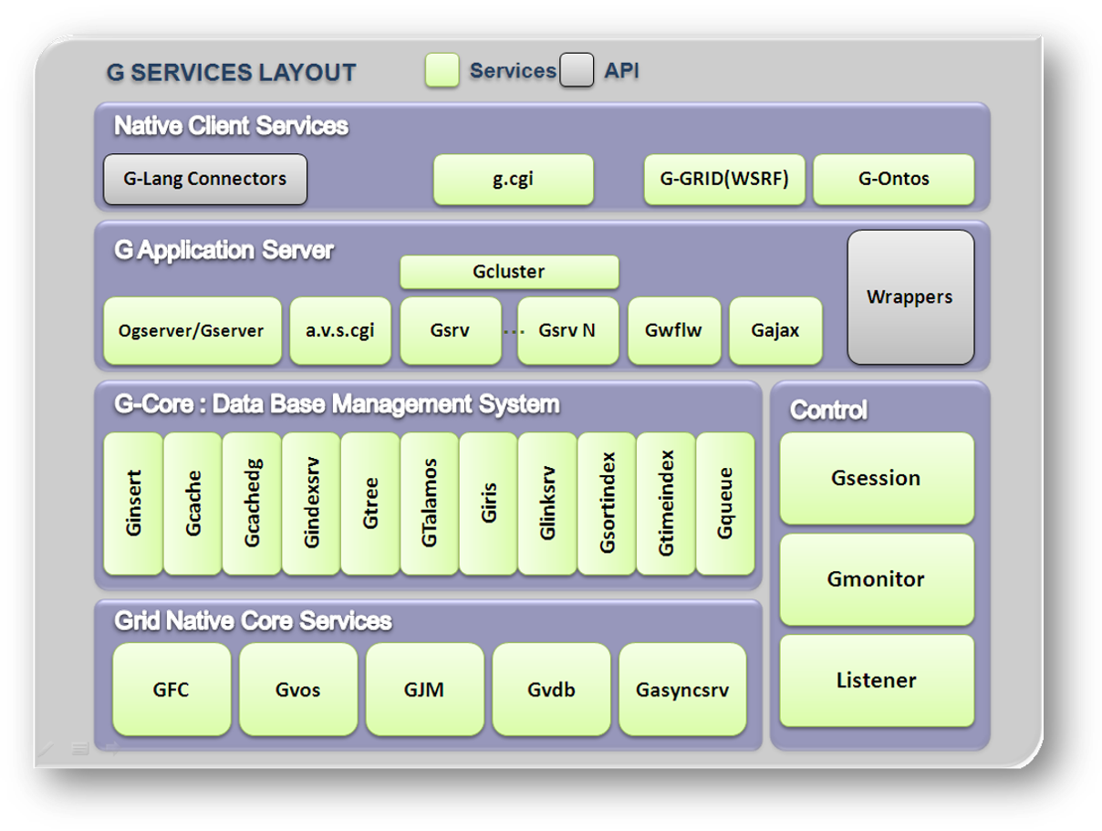
Task: Click the green Services legend swatch
Action: 442,71
